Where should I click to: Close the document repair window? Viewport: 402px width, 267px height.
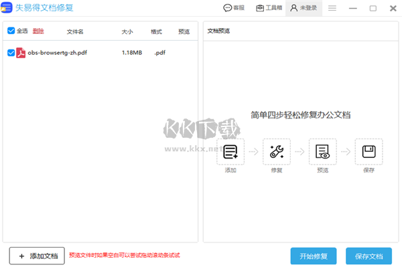click(x=393, y=9)
